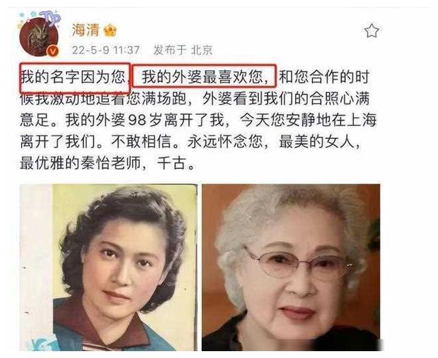438x358 pixels.
Task: Click the closing word 千古
Action: point(172,164)
